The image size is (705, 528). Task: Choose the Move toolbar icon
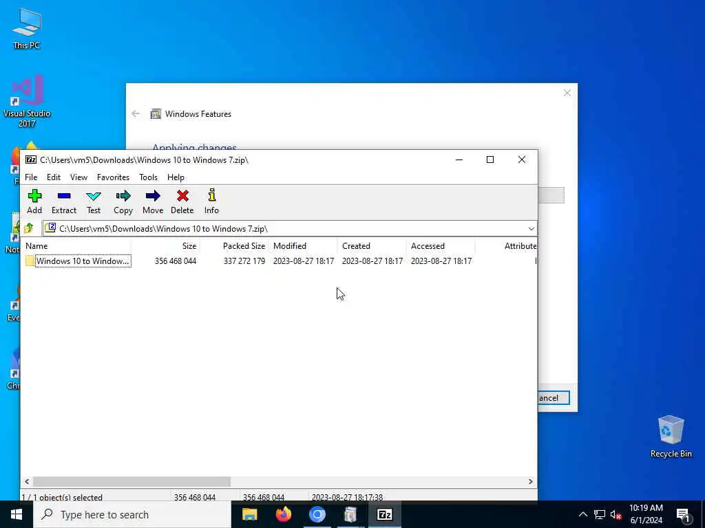coord(153,196)
